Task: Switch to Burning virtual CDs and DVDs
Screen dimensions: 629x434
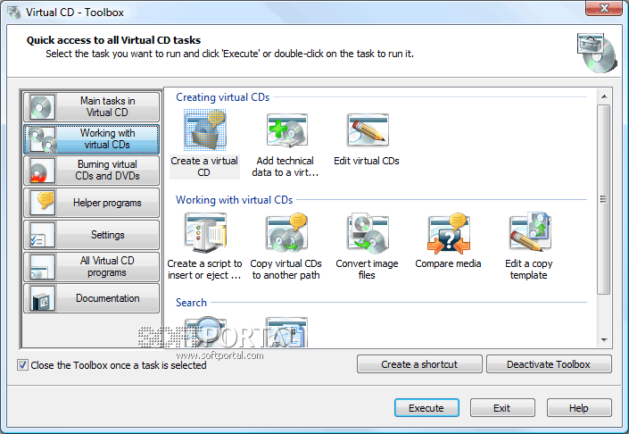Action: pos(92,171)
